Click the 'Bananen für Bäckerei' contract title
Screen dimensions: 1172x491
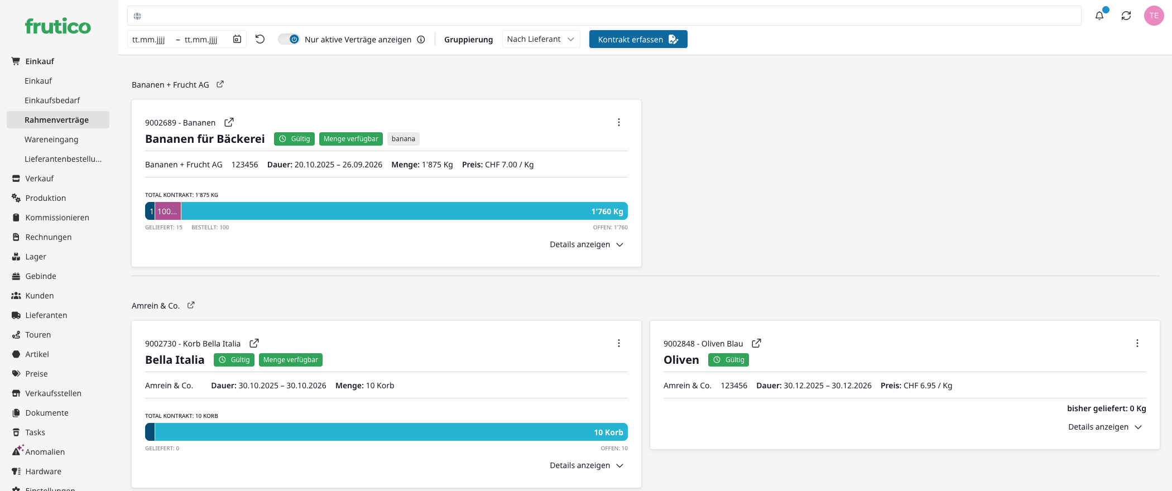point(205,139)
